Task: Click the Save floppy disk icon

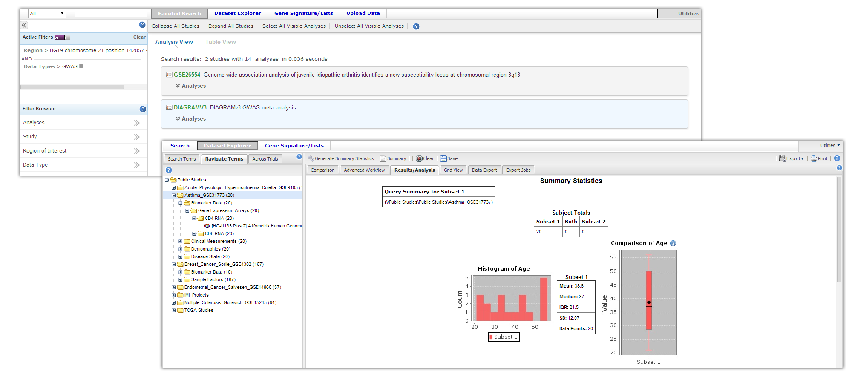Action: click(443, 158)
